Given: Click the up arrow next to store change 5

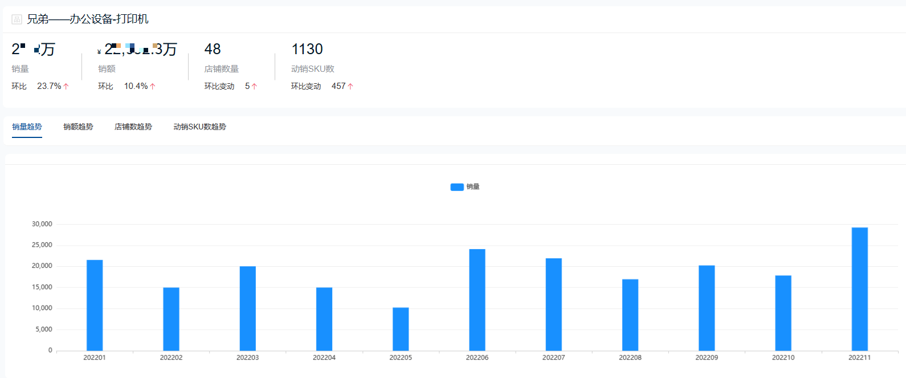Looking at the screenshot, I should point(254,86).
